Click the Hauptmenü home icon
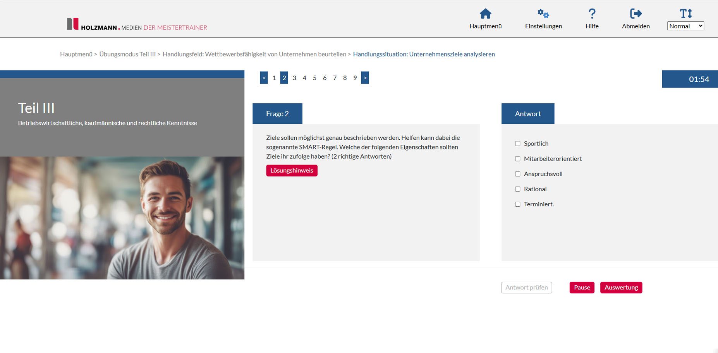Viewport: 718px width, 353px height. [485, 14]
